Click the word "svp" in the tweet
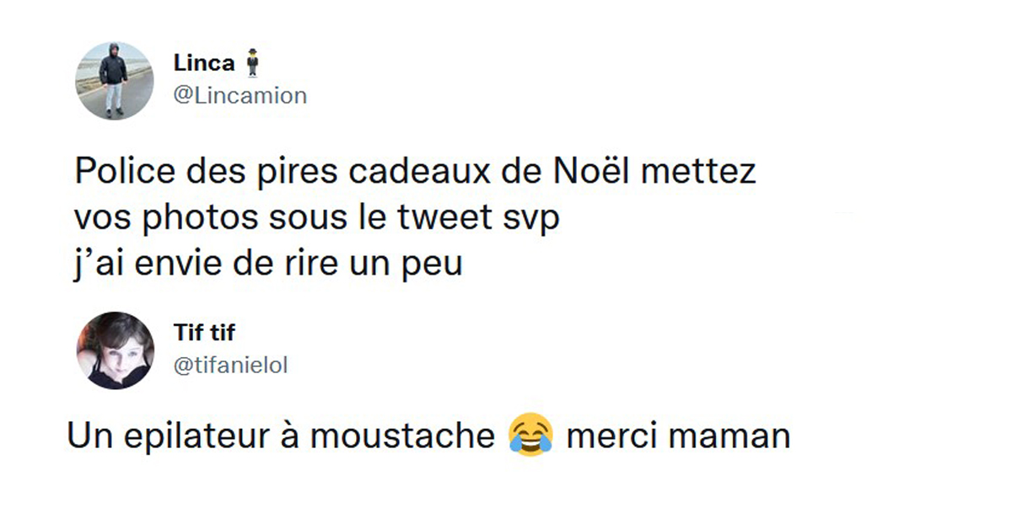This screenshot has width=1012, height=529. [x=533, y=219]
